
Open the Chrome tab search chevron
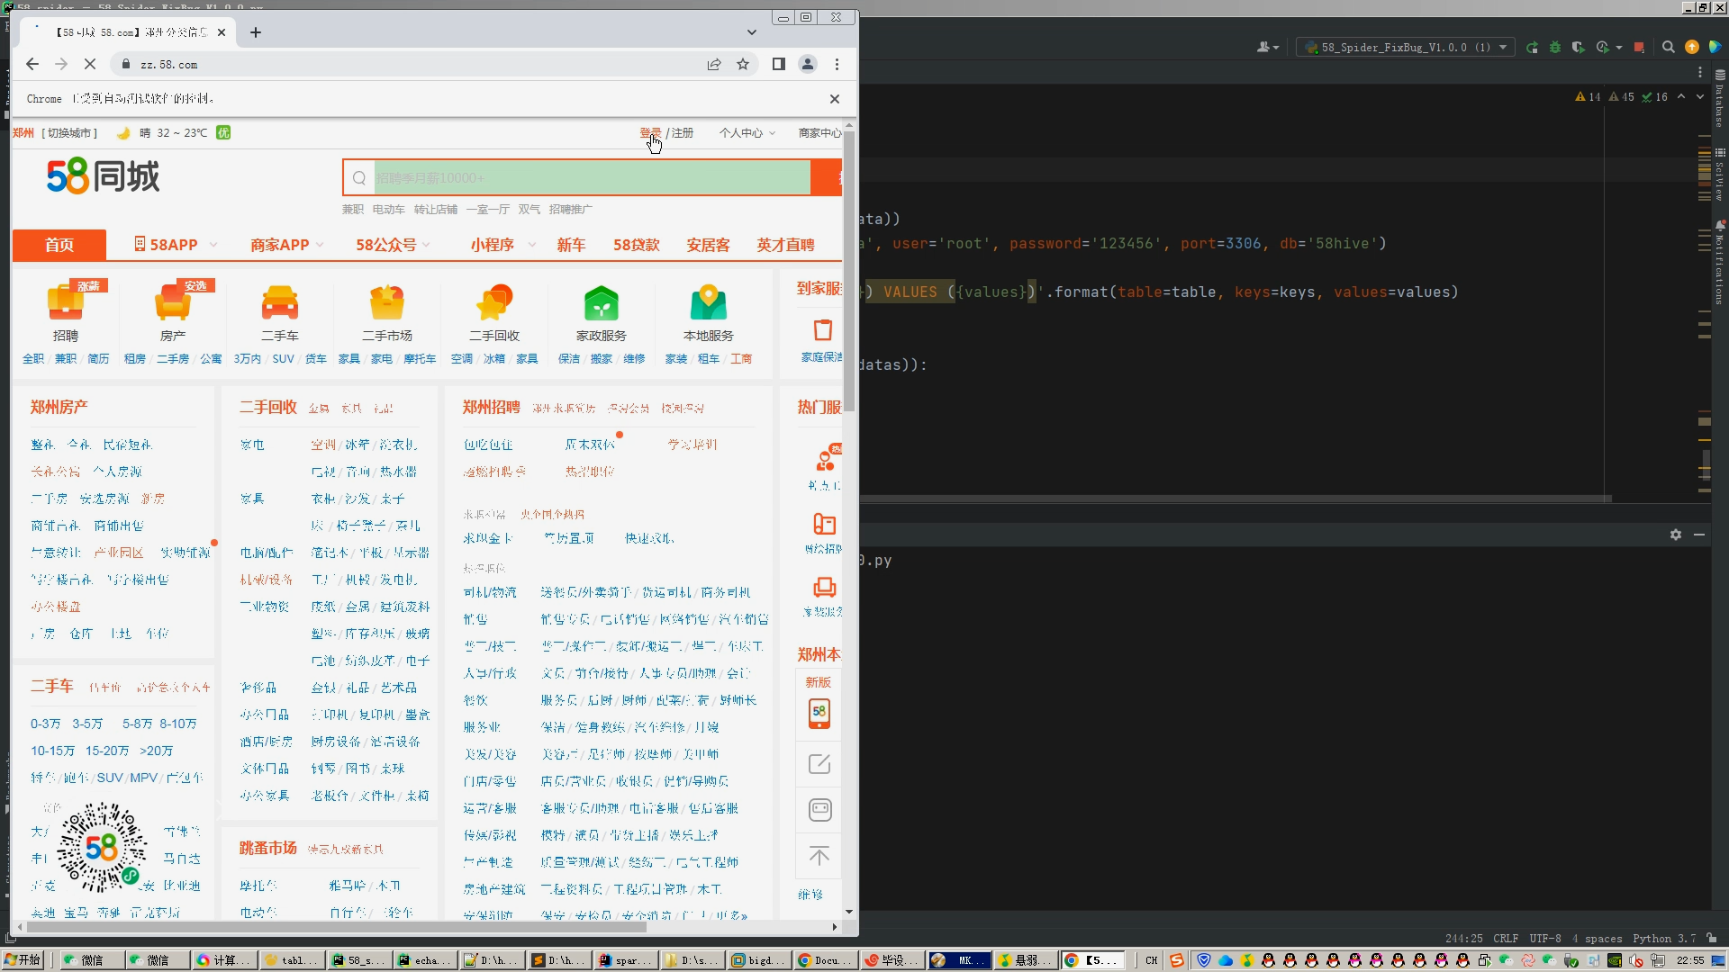tap(752, 32)
